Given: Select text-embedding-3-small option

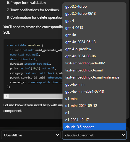Looking at the screenshot, I should 94,70.
